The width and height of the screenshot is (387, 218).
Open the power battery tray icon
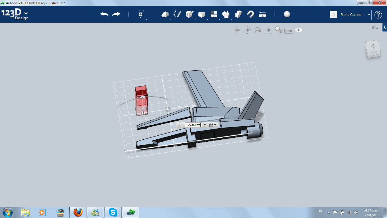[x=342, y=212]
